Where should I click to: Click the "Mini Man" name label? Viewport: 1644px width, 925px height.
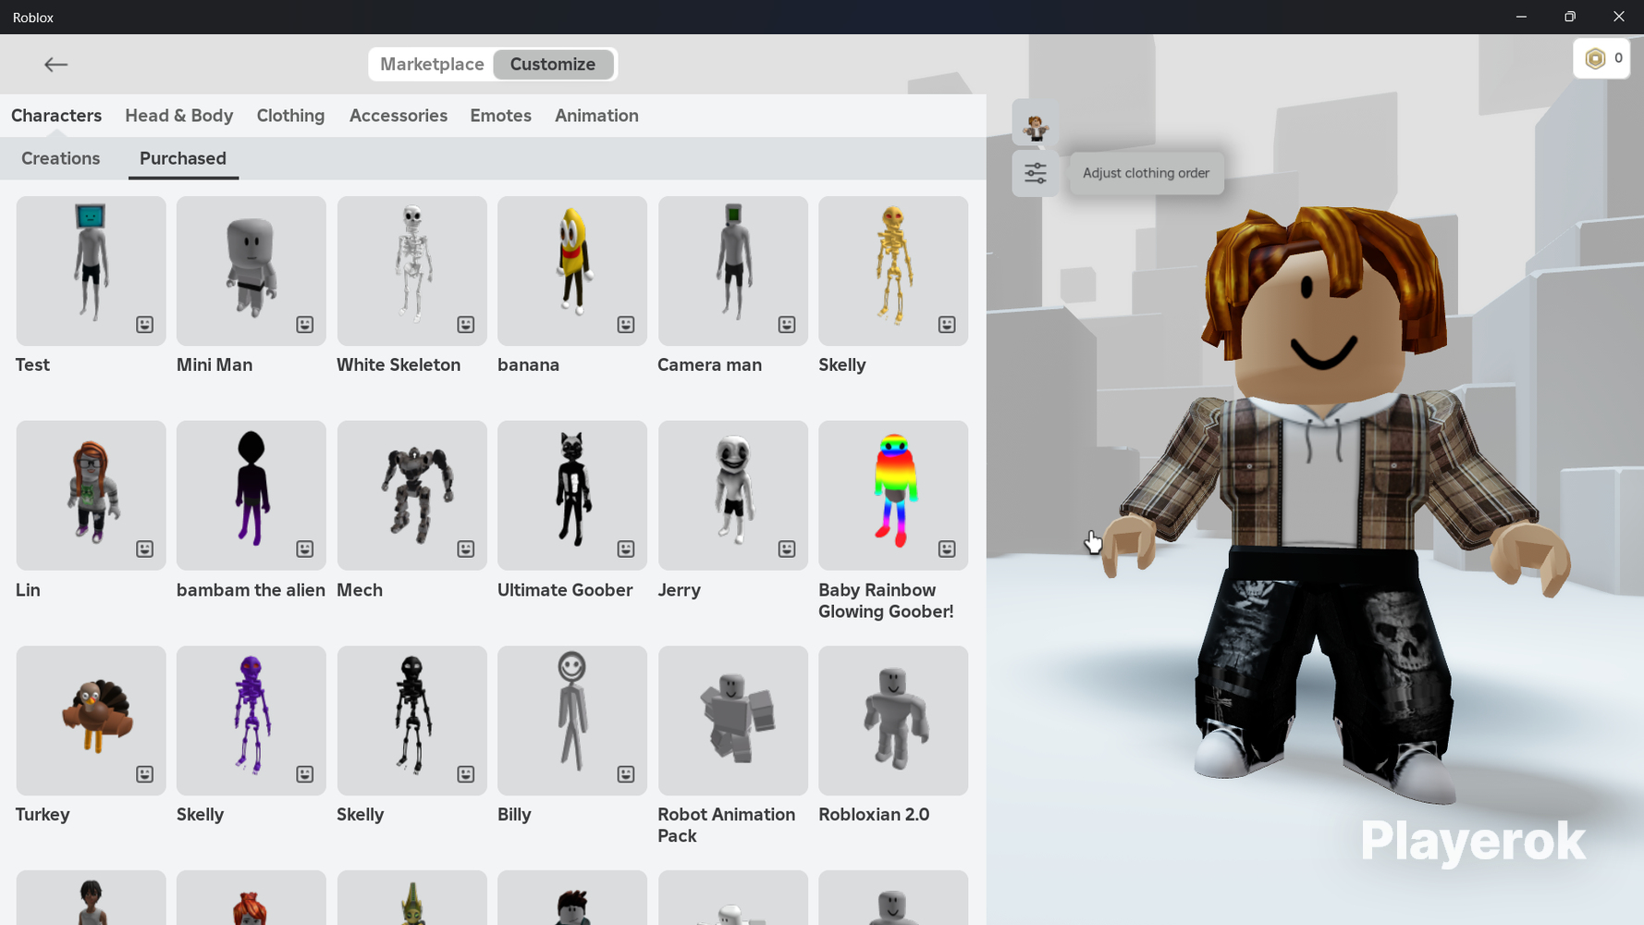pos(215,365)
